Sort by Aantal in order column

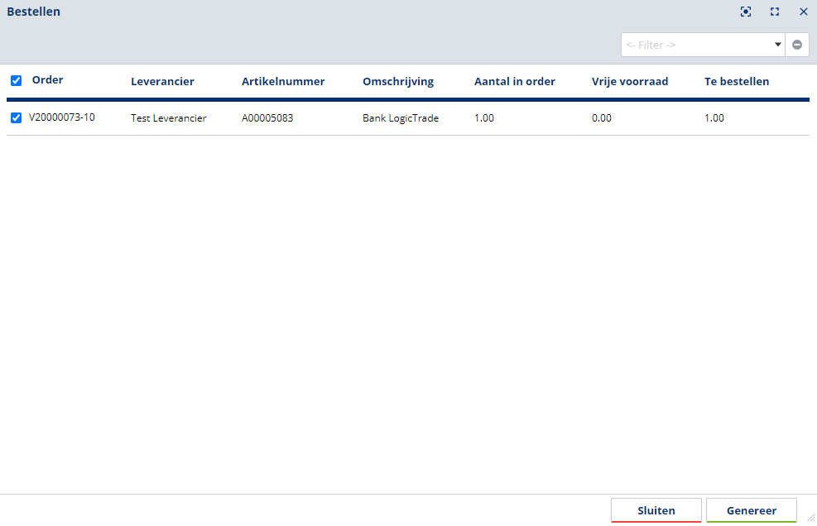tap(515, 81)
